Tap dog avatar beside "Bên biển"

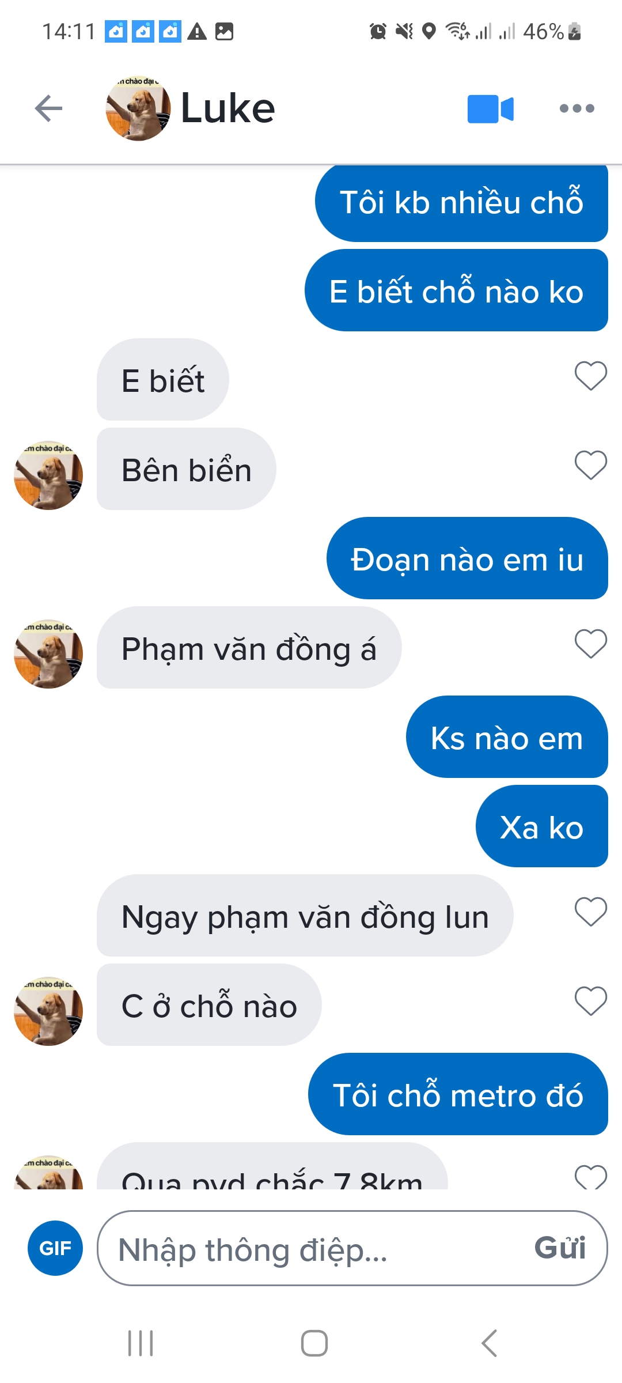[48, 475]
